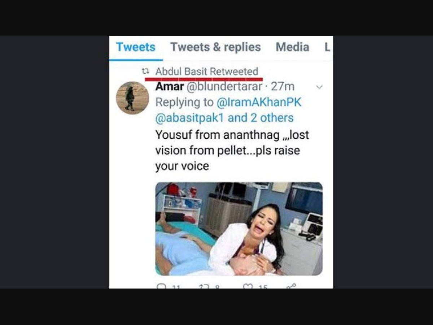Click the reply speech bubble icon

[162, 287]
